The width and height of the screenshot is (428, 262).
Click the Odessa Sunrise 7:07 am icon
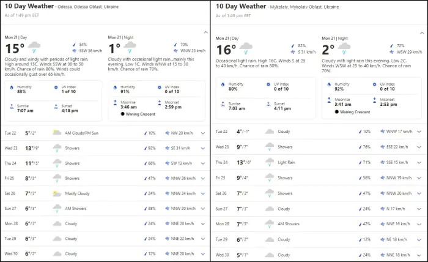click(x=10, y=107)
